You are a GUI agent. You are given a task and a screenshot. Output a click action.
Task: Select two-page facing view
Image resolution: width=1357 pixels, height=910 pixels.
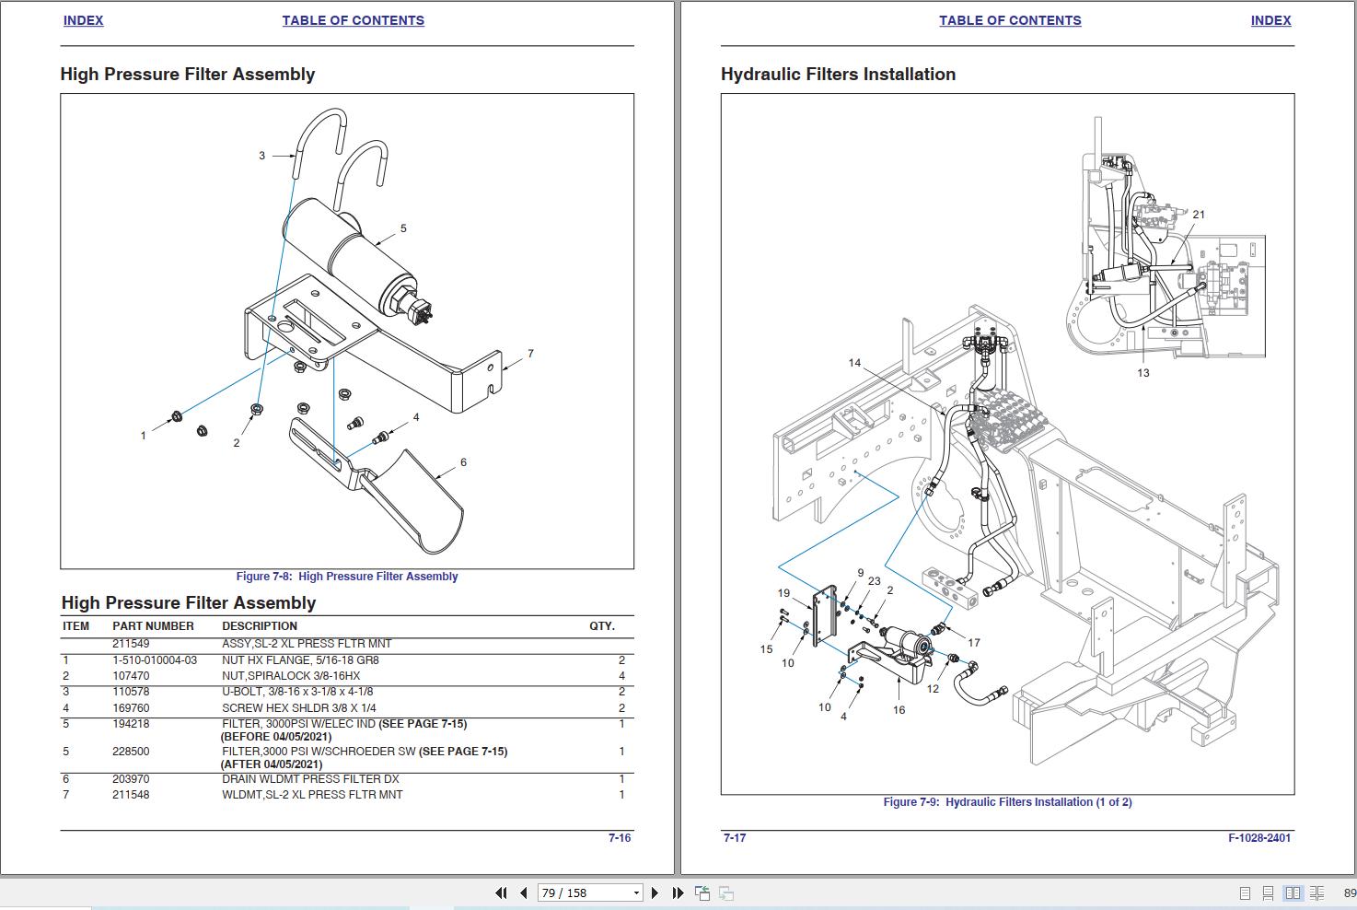click(1293, 892)
